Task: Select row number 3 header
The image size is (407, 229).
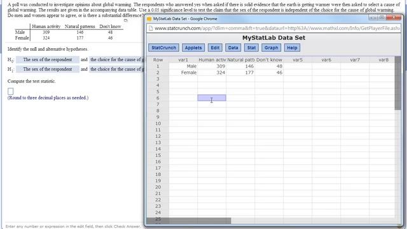Action: click(x=158, y=79)
